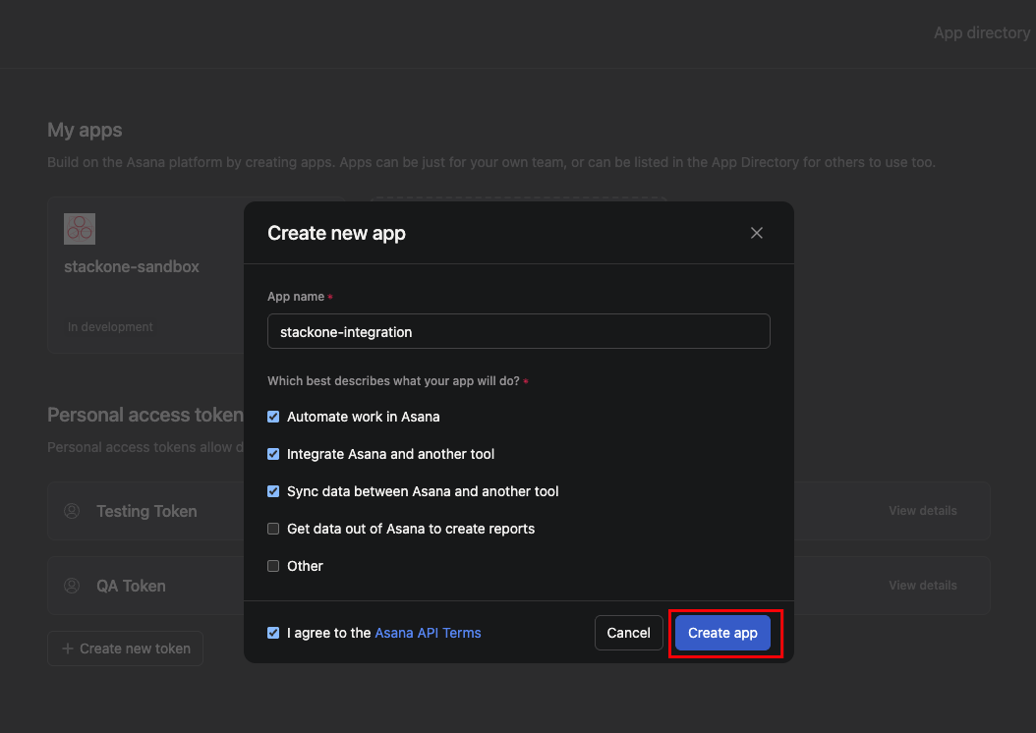The height and width of the screenshot is (733, 1036).
Task: Open the App directory page
Action: click(981, 32)
